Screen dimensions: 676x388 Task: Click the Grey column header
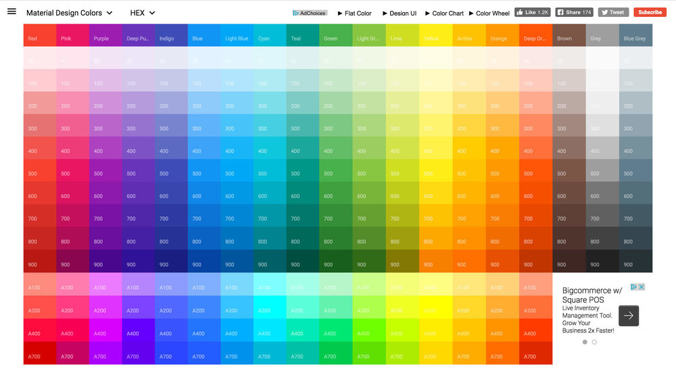click(602, 35)
